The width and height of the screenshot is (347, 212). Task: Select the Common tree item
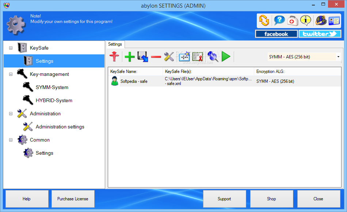39,140
